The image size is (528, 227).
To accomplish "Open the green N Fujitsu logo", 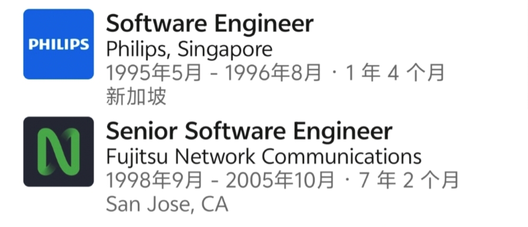I will point(58,152).
